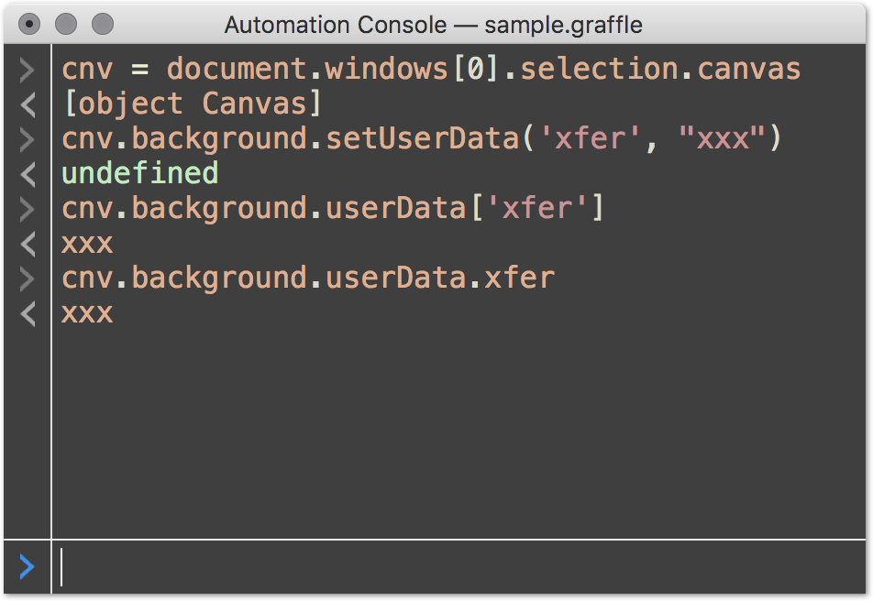Click input chevron beside userData['xfer'] line
This screenshot has width=873, height=601.
[x=27, y=209]
